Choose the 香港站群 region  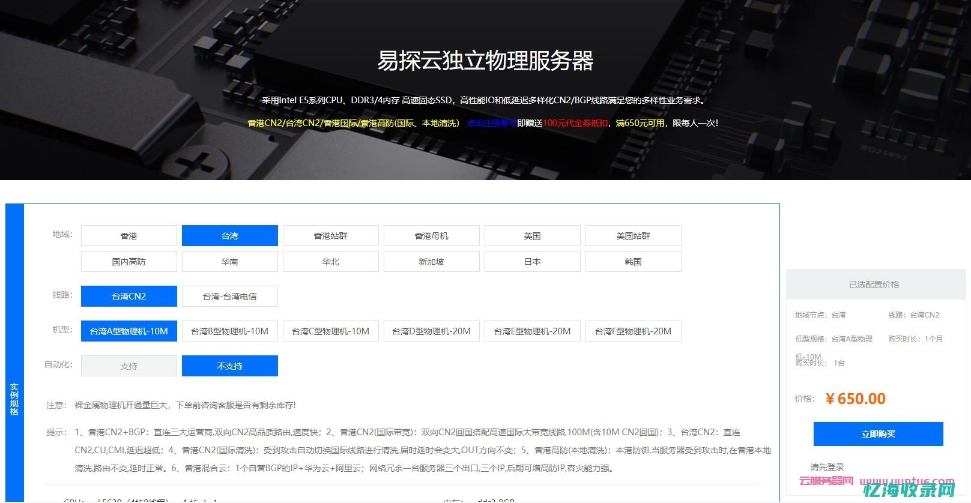click(x=331, y=236)
